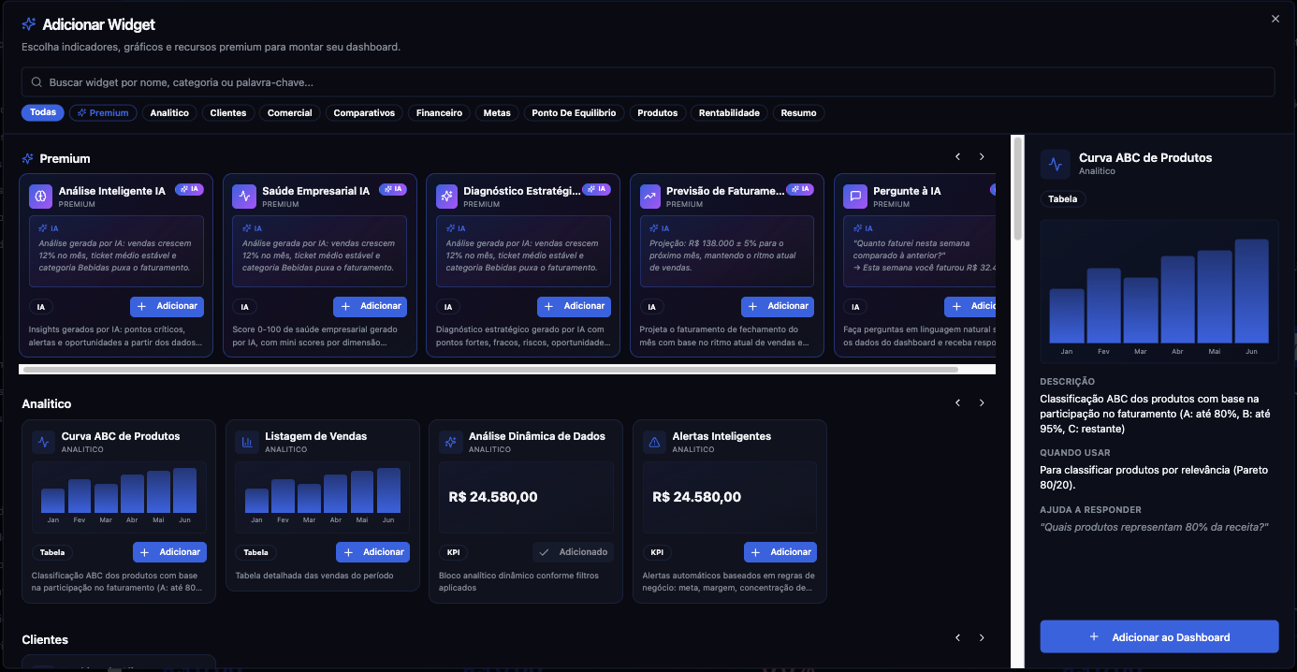
Task: Show previous Analitico widgets with left chevron
Action: coord(957,402)
